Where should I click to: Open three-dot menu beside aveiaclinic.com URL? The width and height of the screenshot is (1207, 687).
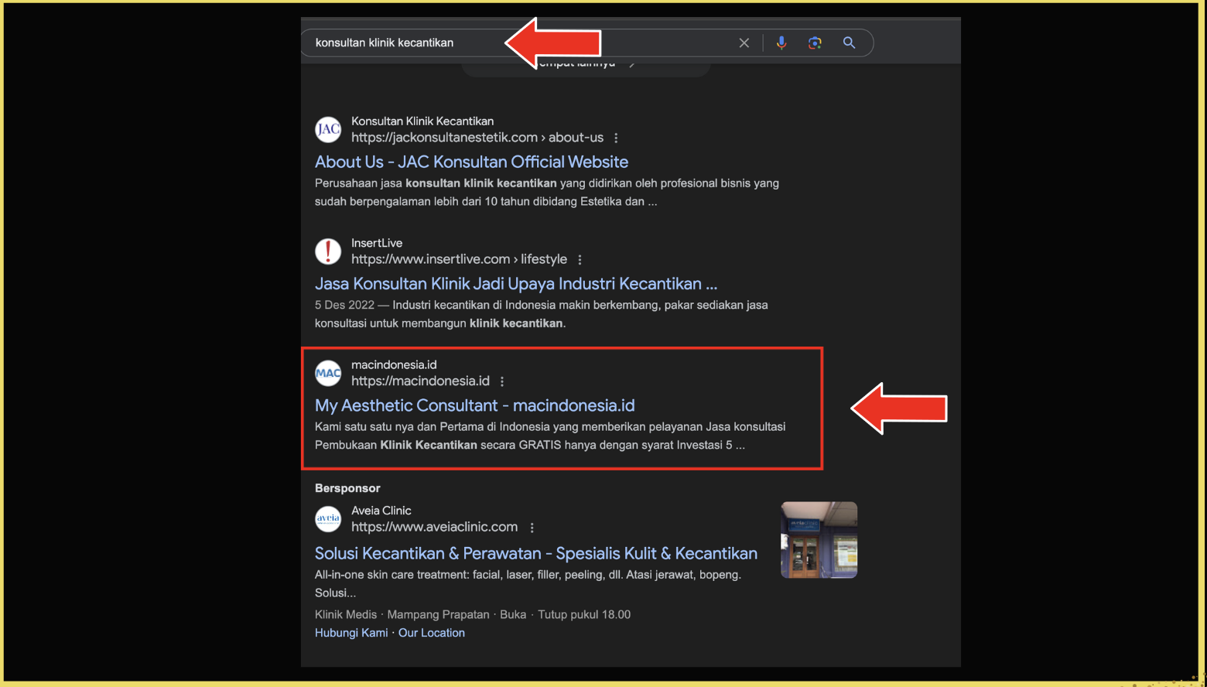click(532, 528)
